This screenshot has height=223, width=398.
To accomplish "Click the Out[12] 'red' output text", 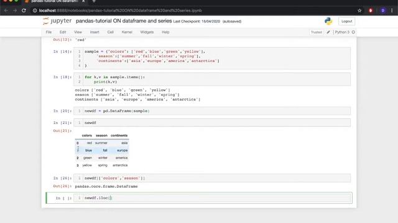I will [81, 40].
